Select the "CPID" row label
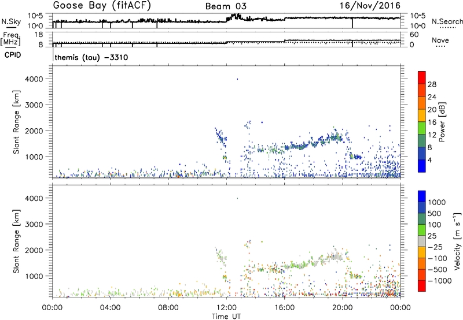The width and height of the screenshot is (463, 320). click(13, 55)
